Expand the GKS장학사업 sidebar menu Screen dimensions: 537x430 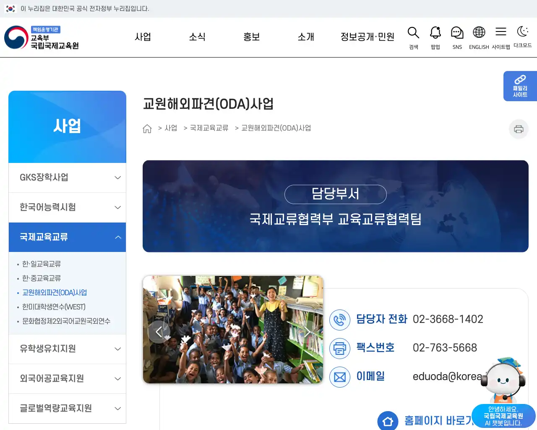(x=67, y=178)
